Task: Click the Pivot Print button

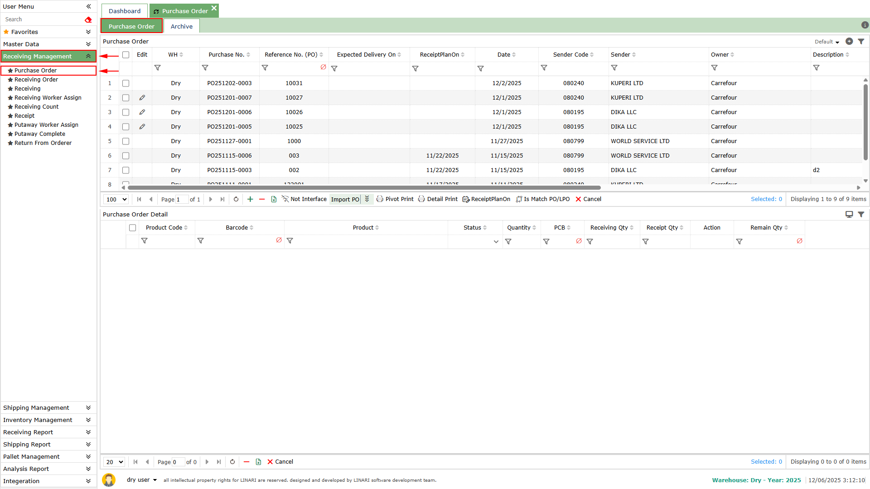Action: (395, 199)
